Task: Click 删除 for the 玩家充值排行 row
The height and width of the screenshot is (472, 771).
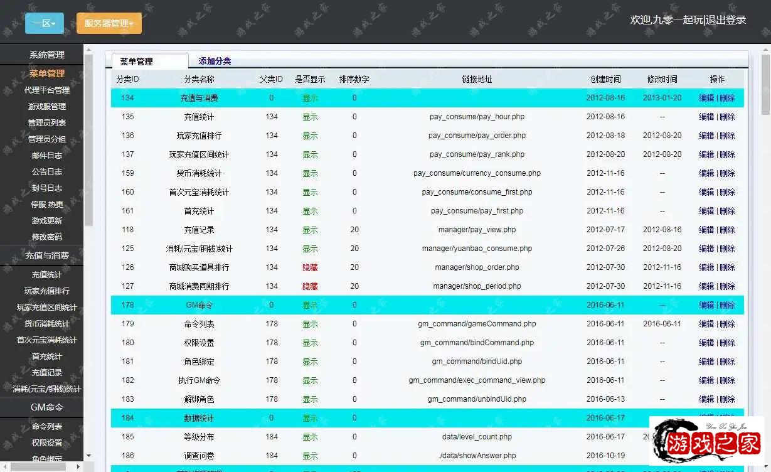Action: tap(727, 136)
